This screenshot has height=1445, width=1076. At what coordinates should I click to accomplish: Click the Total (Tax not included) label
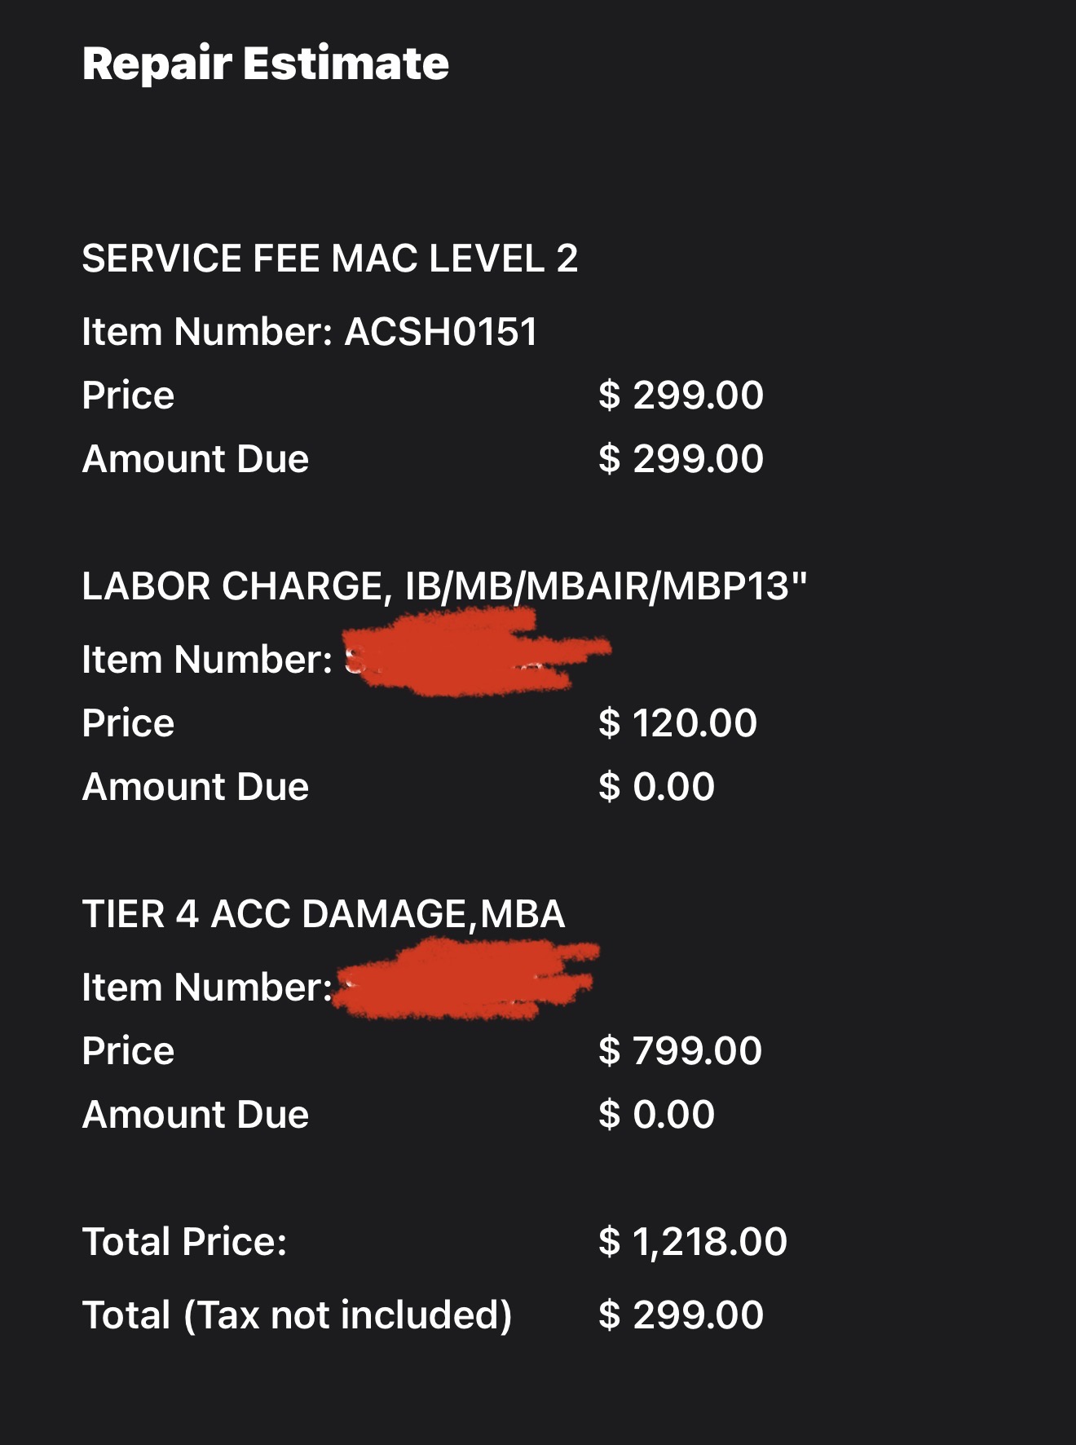pyautogui.click(x=297, y=1315)
